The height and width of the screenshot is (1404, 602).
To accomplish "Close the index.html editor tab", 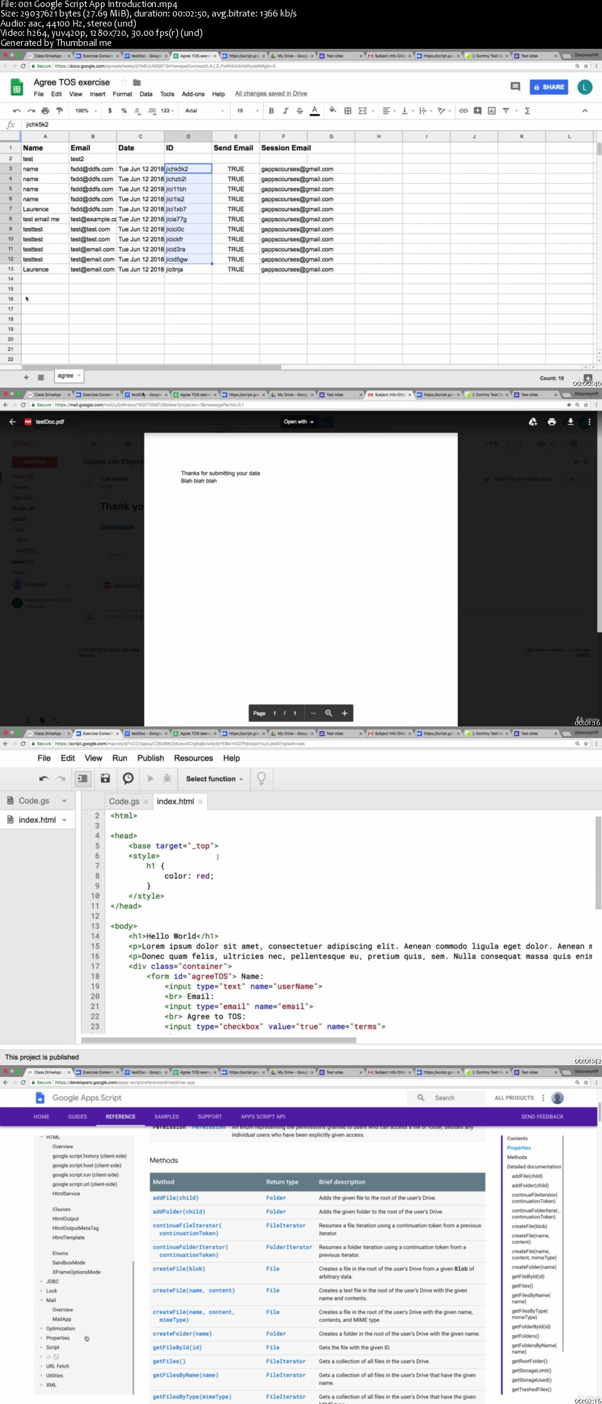I will point(200,802).
